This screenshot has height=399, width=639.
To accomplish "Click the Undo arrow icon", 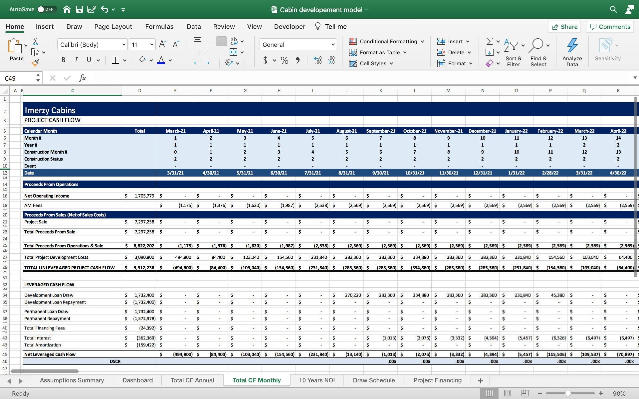I will [x=105, y=9].
